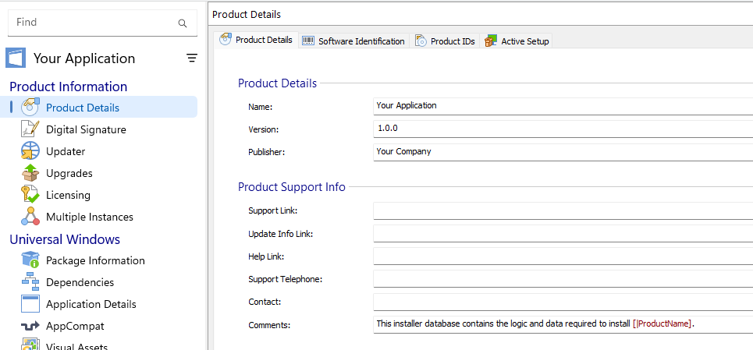Click the Update Info Link: label text

281,234
